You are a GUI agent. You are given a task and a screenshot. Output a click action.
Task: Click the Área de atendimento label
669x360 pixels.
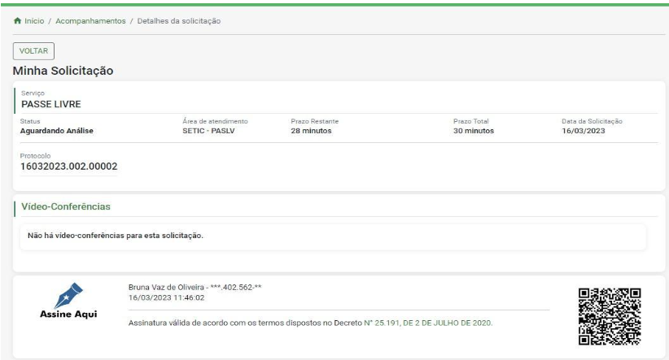click(x=215, y=121)
